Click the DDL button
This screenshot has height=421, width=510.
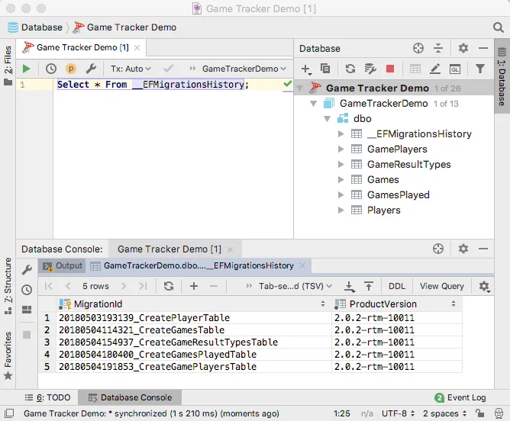point(397,286)
